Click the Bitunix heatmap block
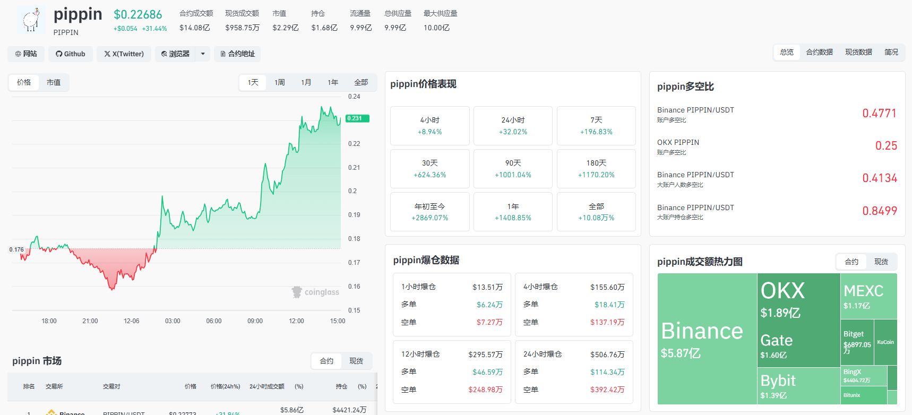This screenshot has height=415, width=912. 864,395
